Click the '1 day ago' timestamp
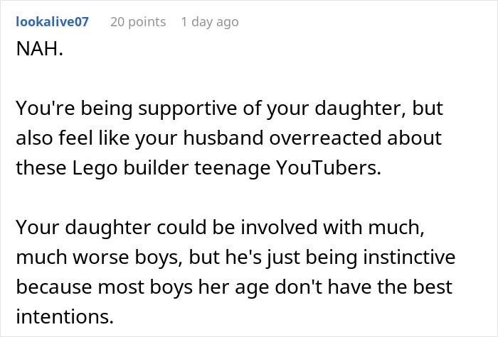This screenshot has width=498, height=337. (x=210, y=22)
